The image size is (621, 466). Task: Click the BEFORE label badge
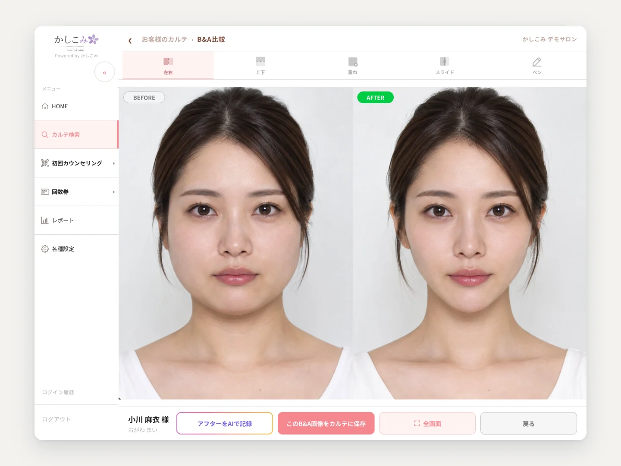(144, 98)
